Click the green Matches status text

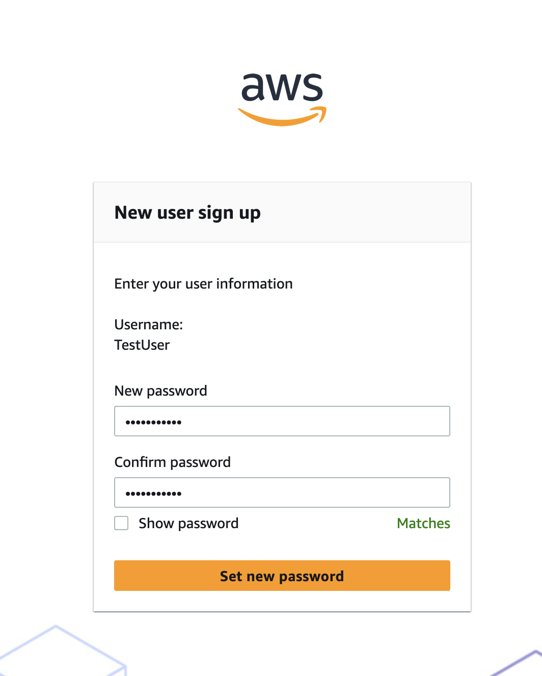pyautogui.click(x=423, y=524)
